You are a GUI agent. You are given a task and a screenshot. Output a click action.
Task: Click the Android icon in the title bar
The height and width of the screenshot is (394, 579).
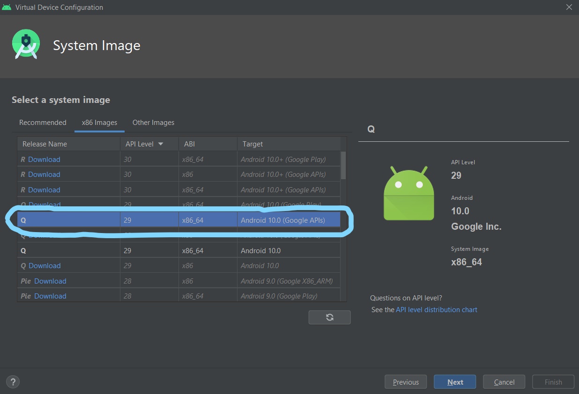(x=7, y=7)
